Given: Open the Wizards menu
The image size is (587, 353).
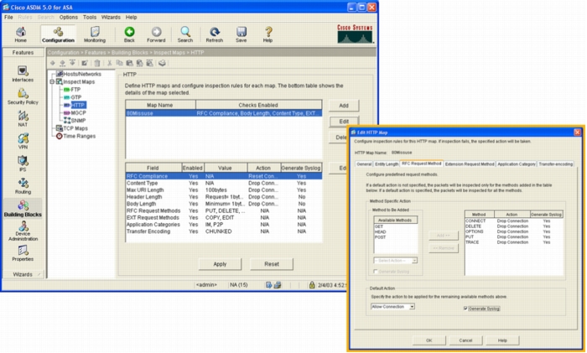Looking at the screenshot, I should 111,18.
